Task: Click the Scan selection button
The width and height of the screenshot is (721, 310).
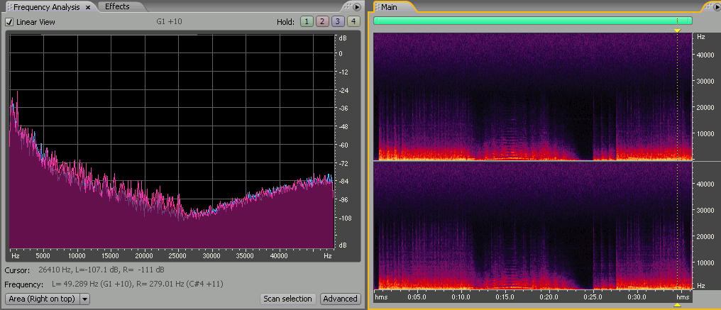Action: (x=287, y=299)
